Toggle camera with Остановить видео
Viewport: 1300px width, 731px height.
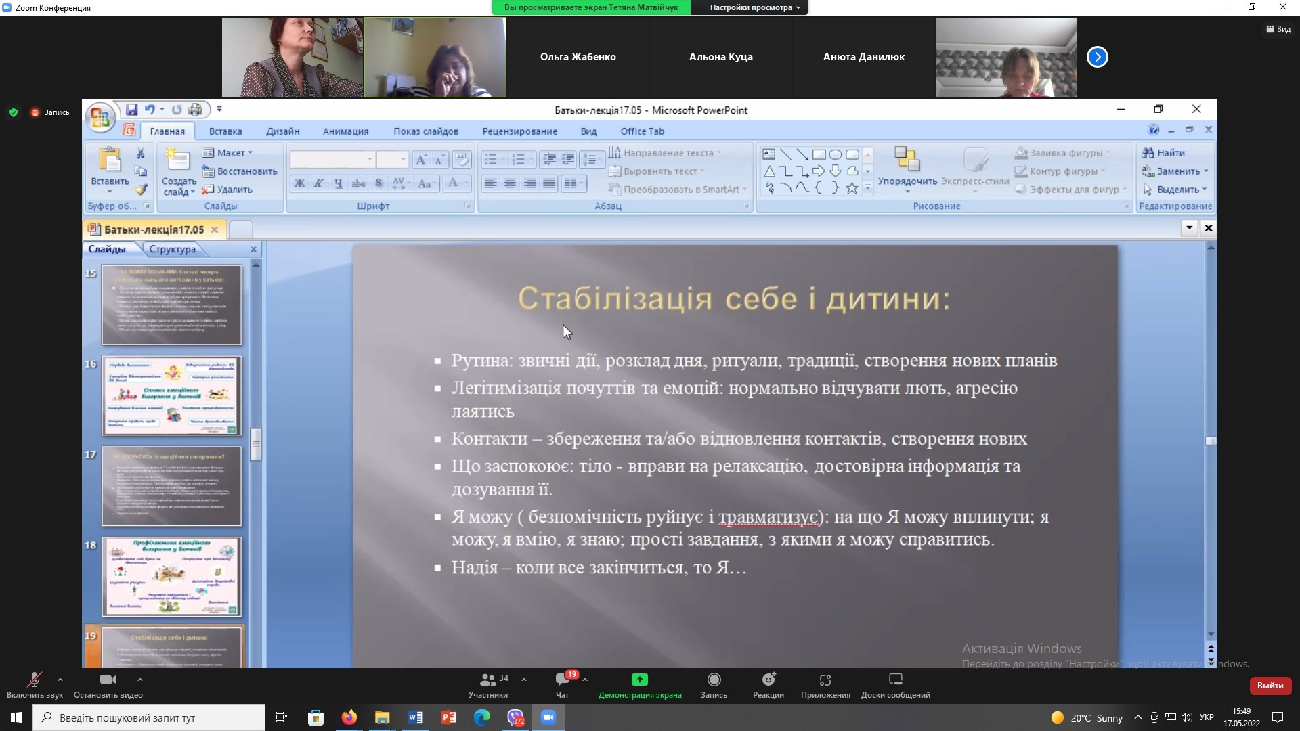coord(108,680)
